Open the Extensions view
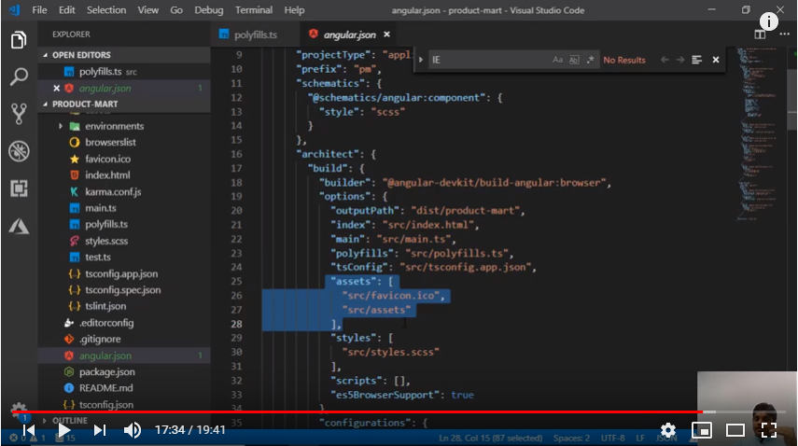This screenshot has height=446, width=798. pos(19,188)
